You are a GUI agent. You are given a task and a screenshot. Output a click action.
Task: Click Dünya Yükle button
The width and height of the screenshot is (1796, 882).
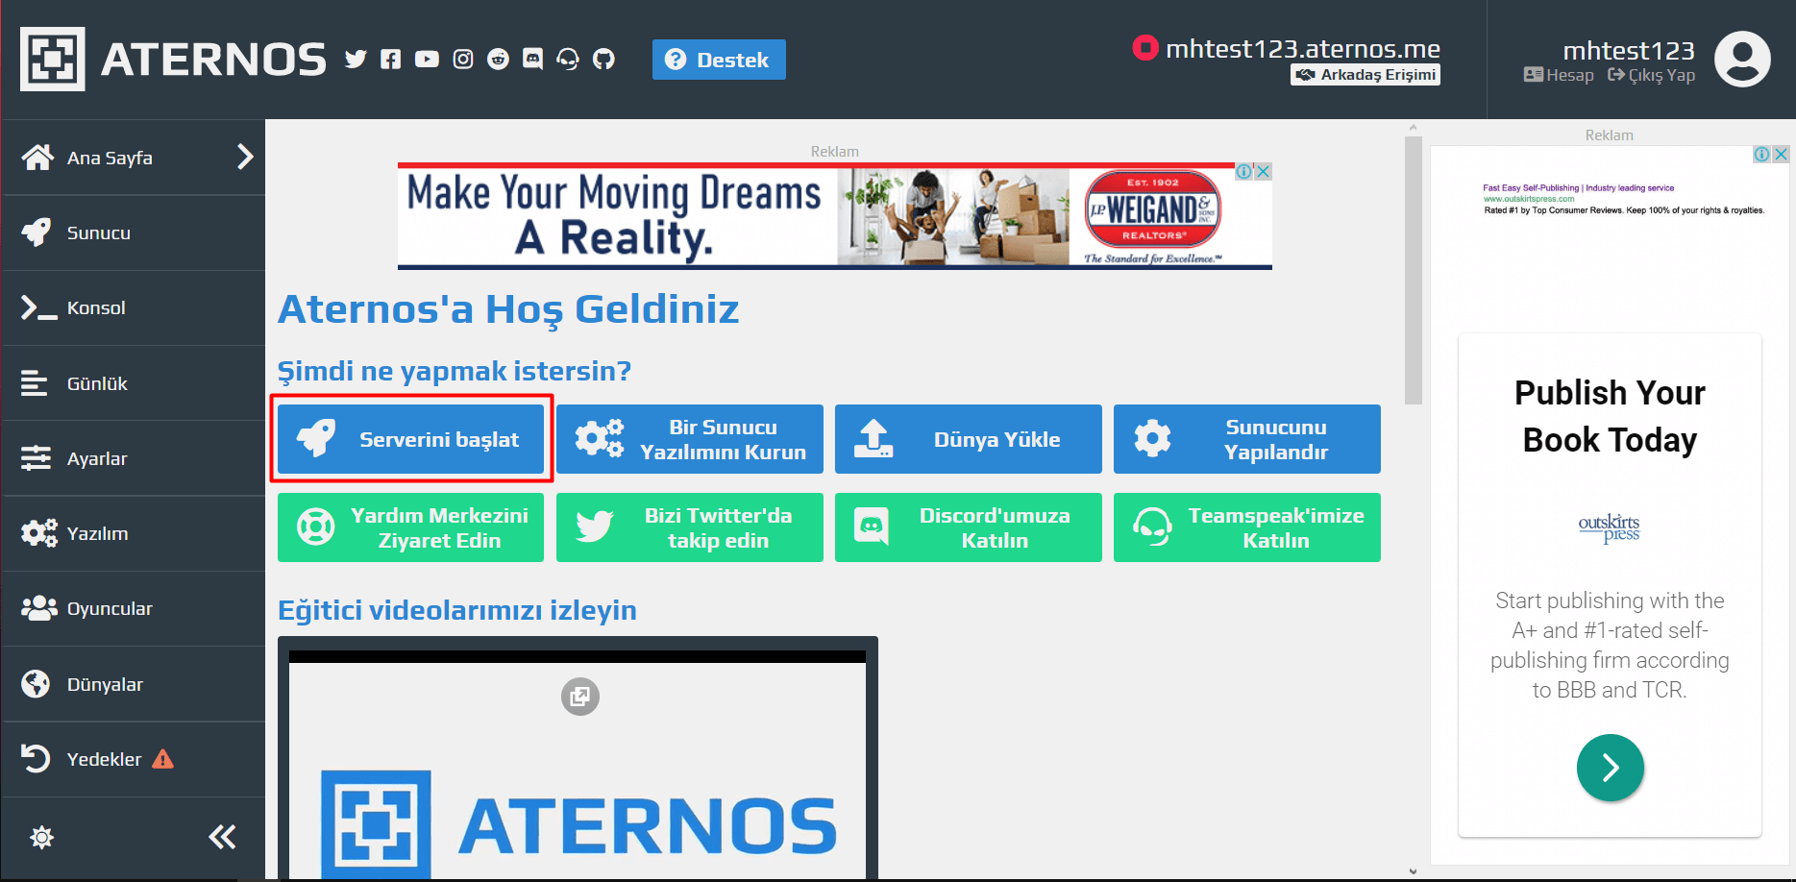(969, 439)
